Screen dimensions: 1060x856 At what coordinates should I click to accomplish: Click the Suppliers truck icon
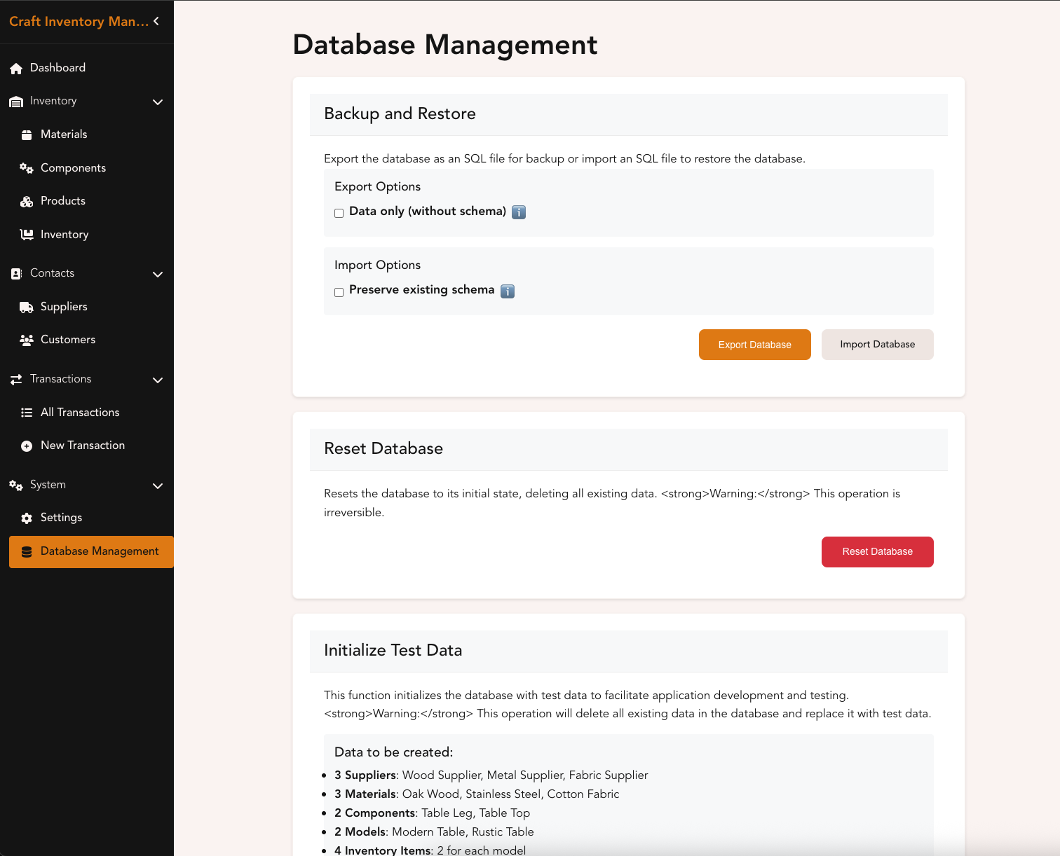pos(27,307)
